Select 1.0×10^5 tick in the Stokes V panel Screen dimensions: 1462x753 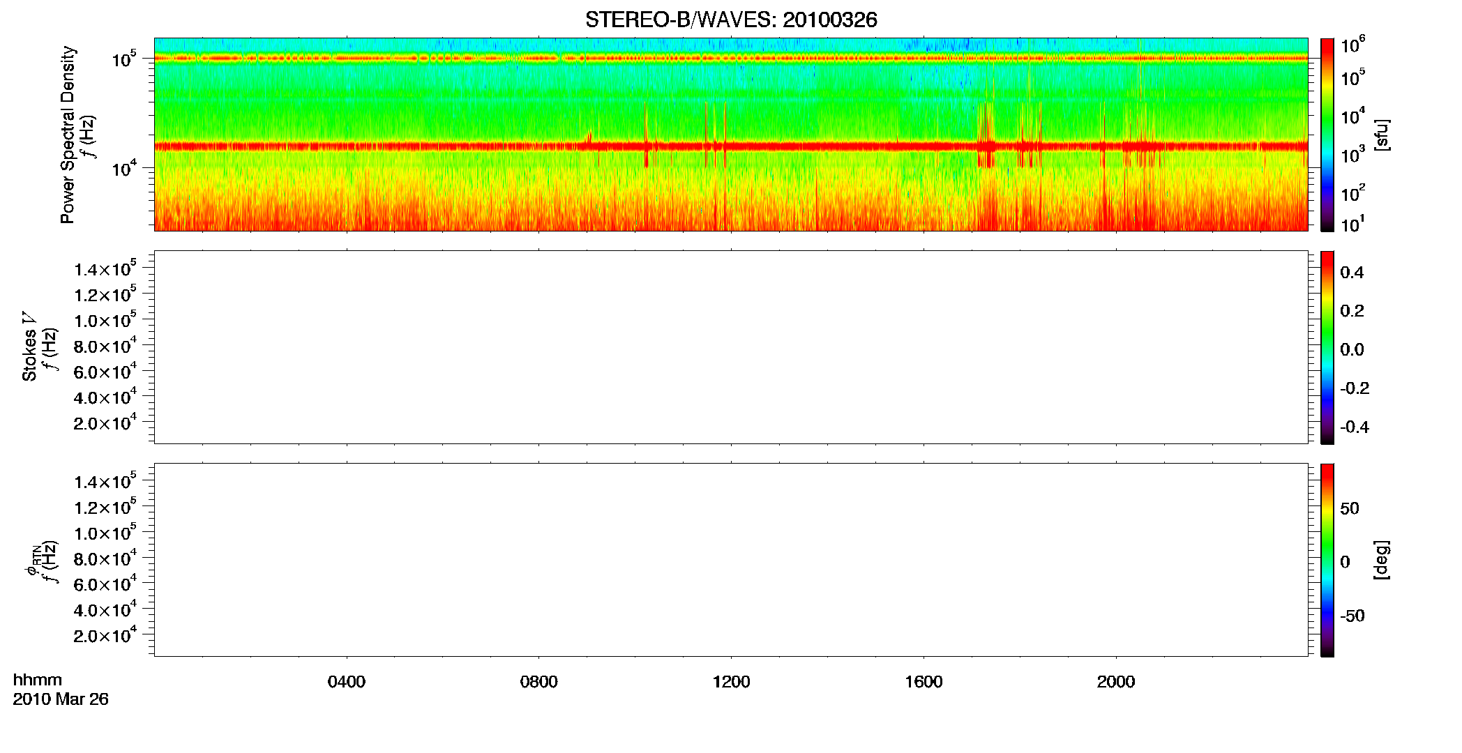105,321
